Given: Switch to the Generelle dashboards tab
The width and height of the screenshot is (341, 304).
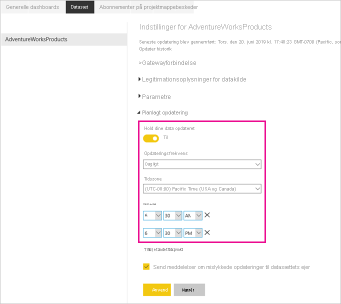Looking at the screenshot, I should 32,7.
